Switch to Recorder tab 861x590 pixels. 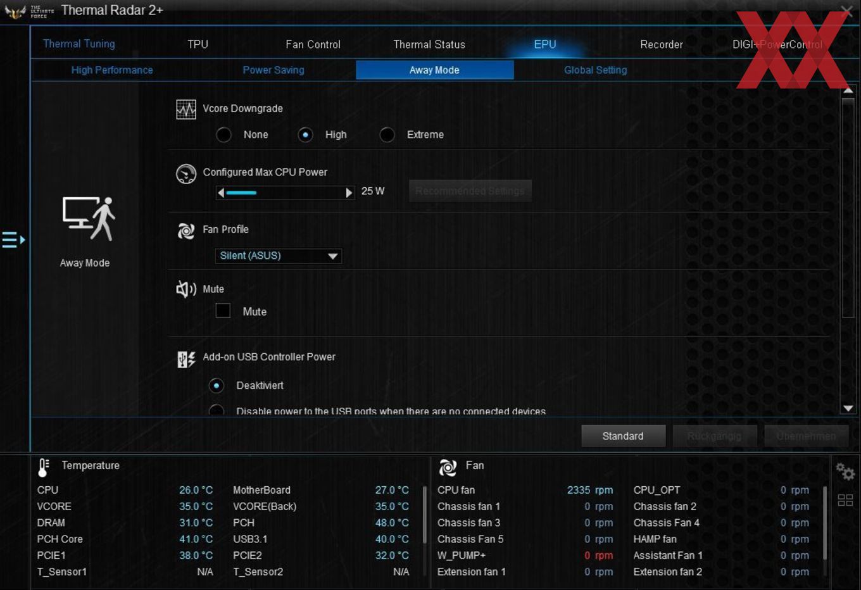point(662,44)
